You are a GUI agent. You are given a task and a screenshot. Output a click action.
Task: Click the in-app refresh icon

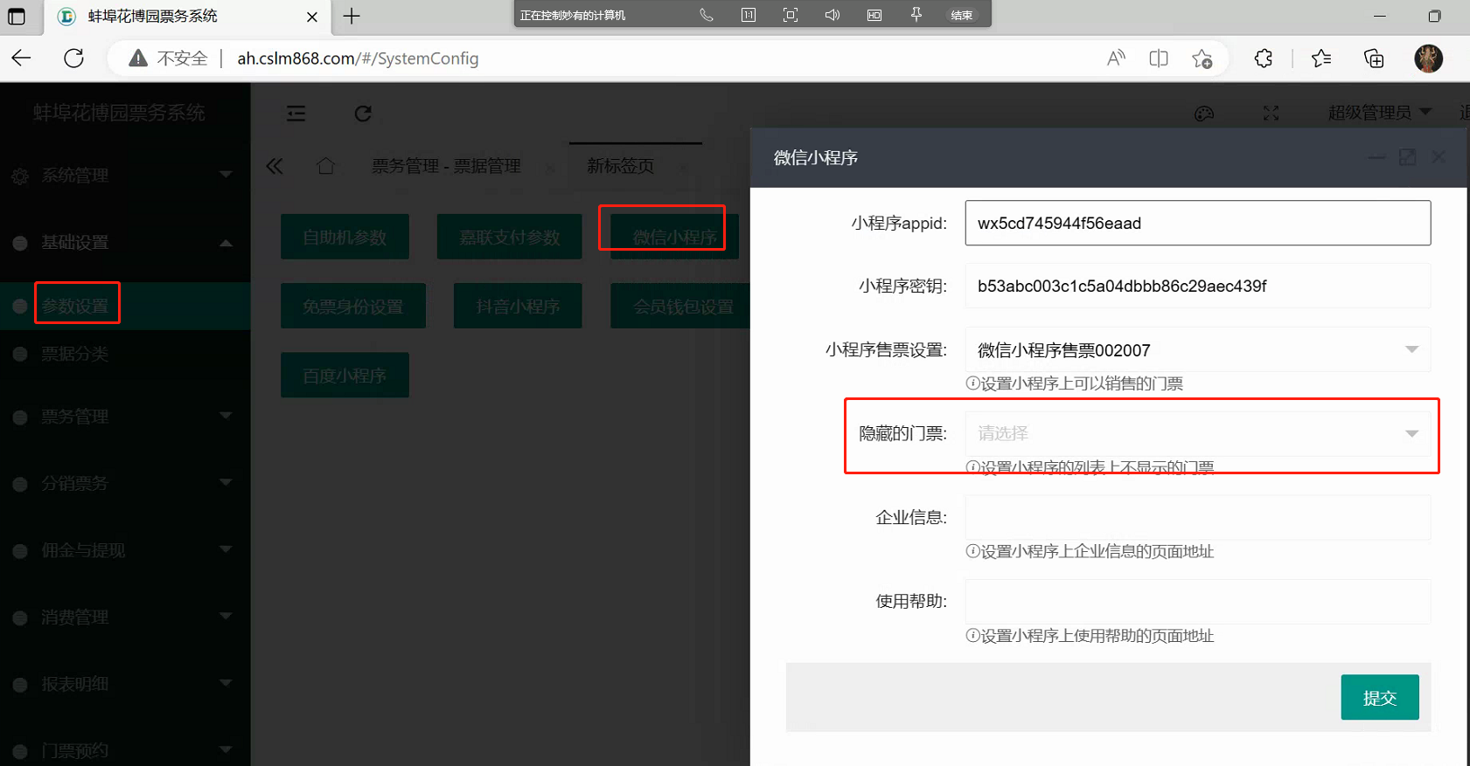click(x=363, y=114)
